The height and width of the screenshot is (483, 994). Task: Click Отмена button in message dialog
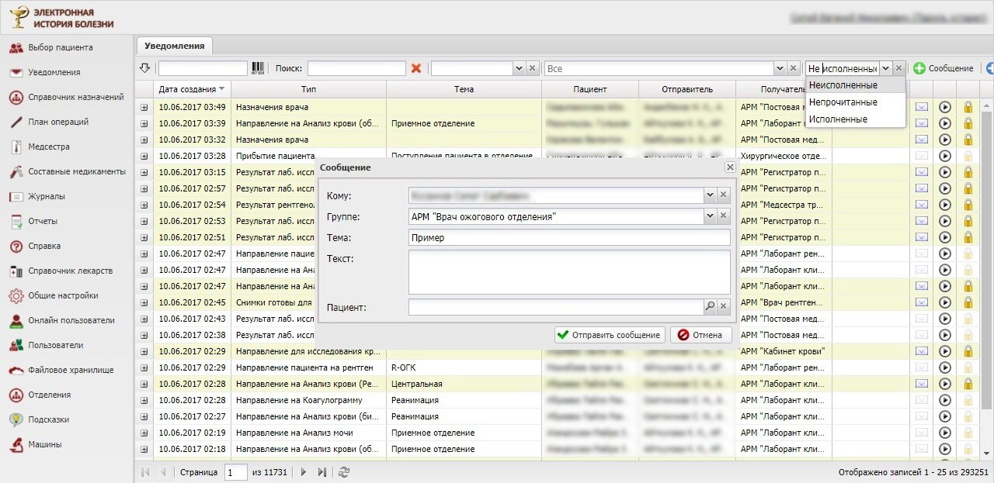pyautogui.click(x=700, y=335)
